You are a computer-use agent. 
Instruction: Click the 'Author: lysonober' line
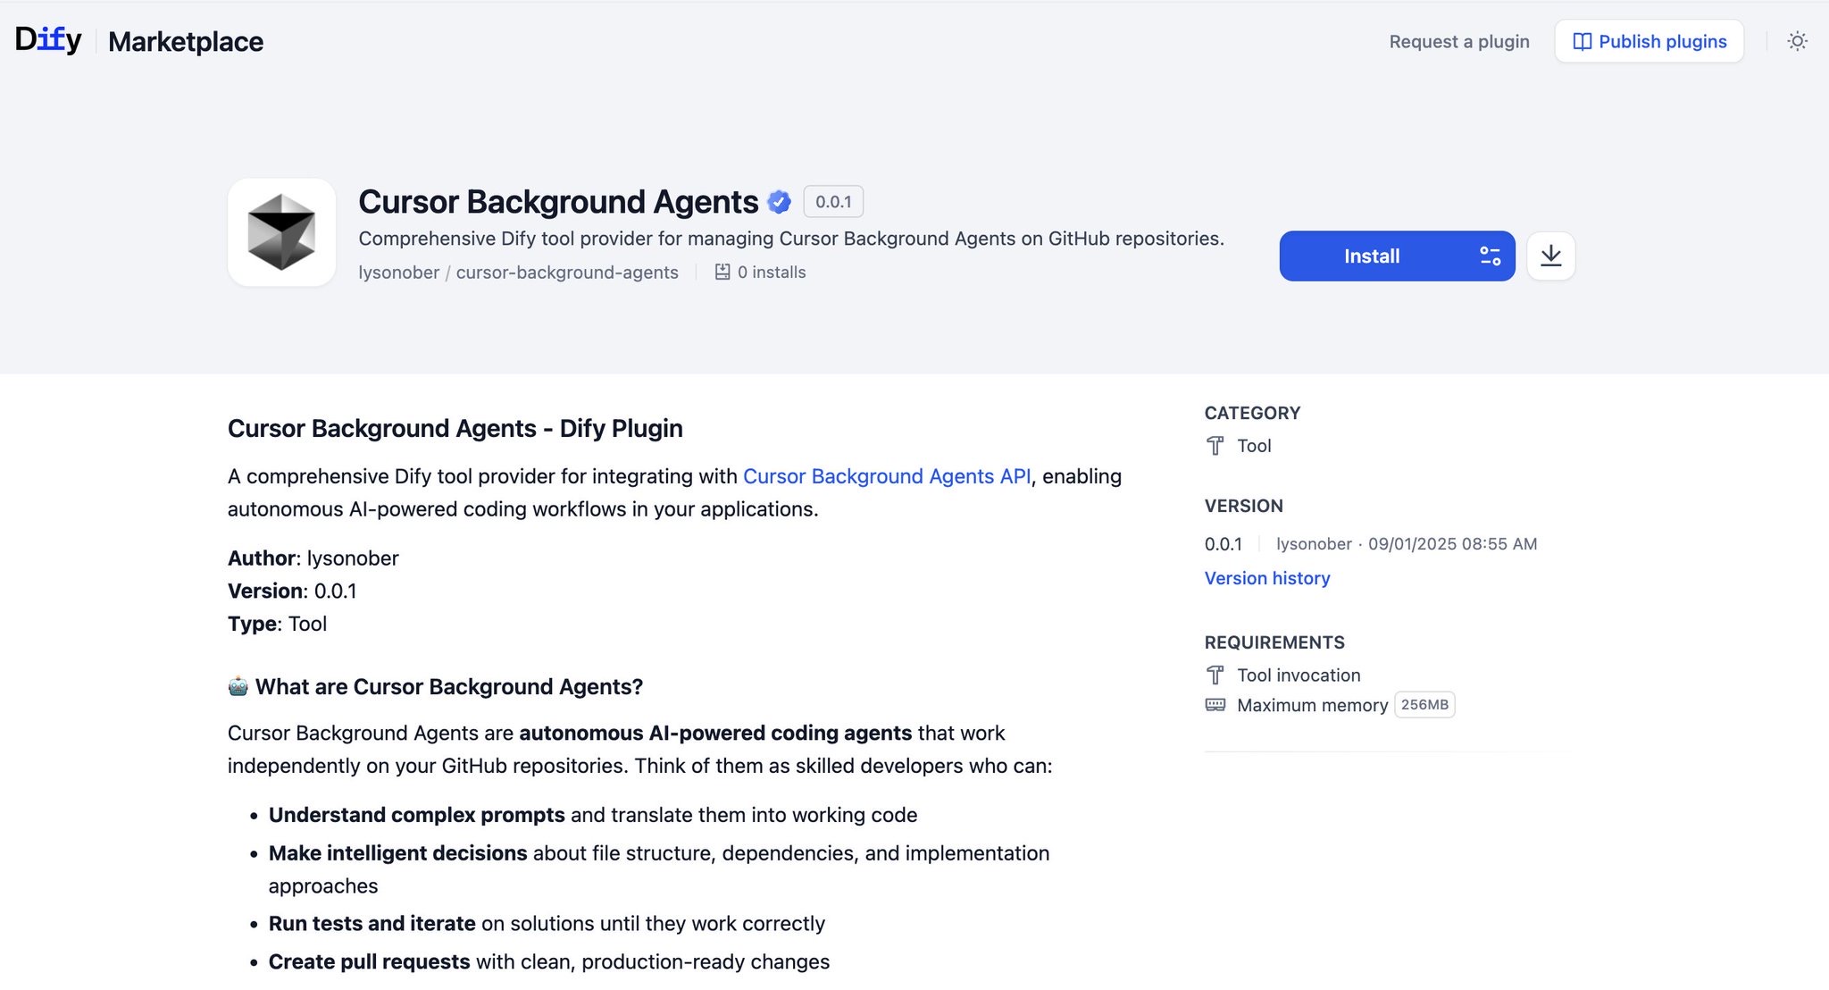tap(313, 558)
